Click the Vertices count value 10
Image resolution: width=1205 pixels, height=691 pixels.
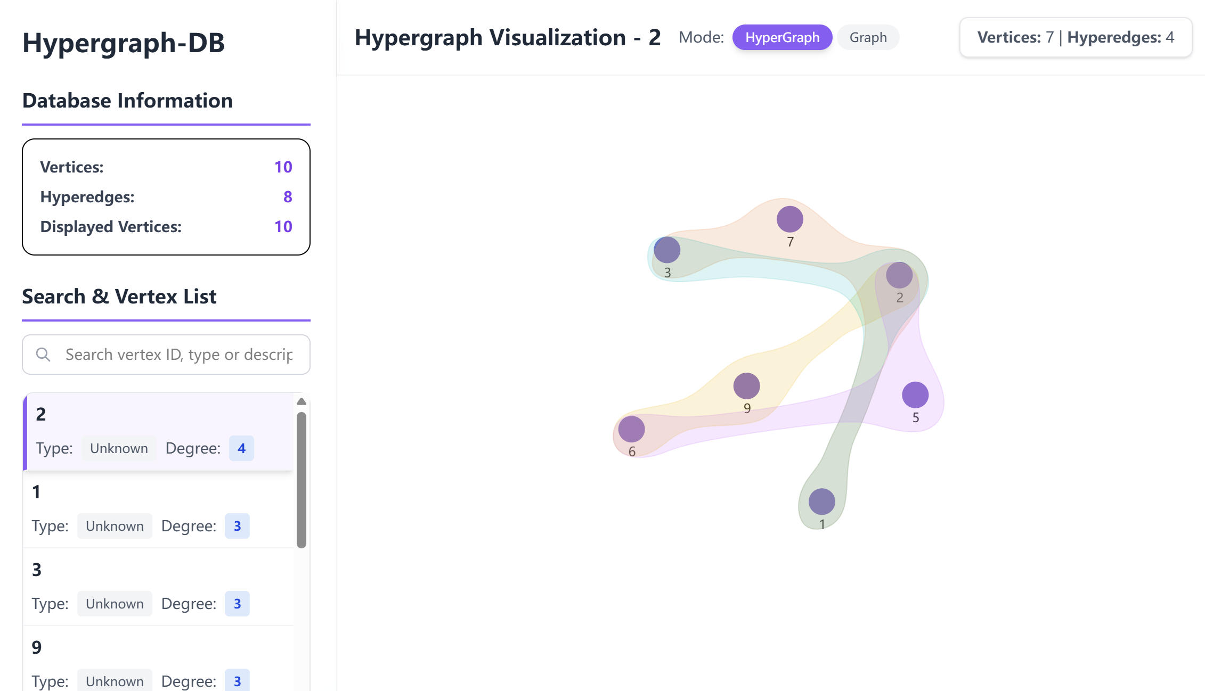pyautogui.click(x=283, y=167)
